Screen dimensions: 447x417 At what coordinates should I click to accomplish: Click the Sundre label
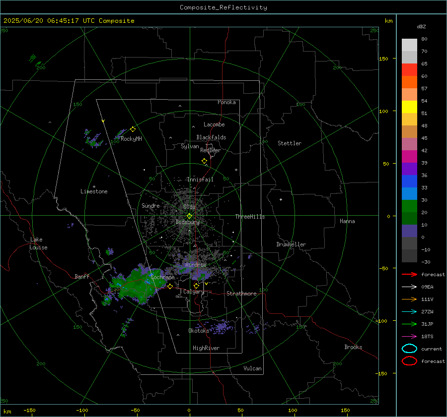click(x=150, y=206)
